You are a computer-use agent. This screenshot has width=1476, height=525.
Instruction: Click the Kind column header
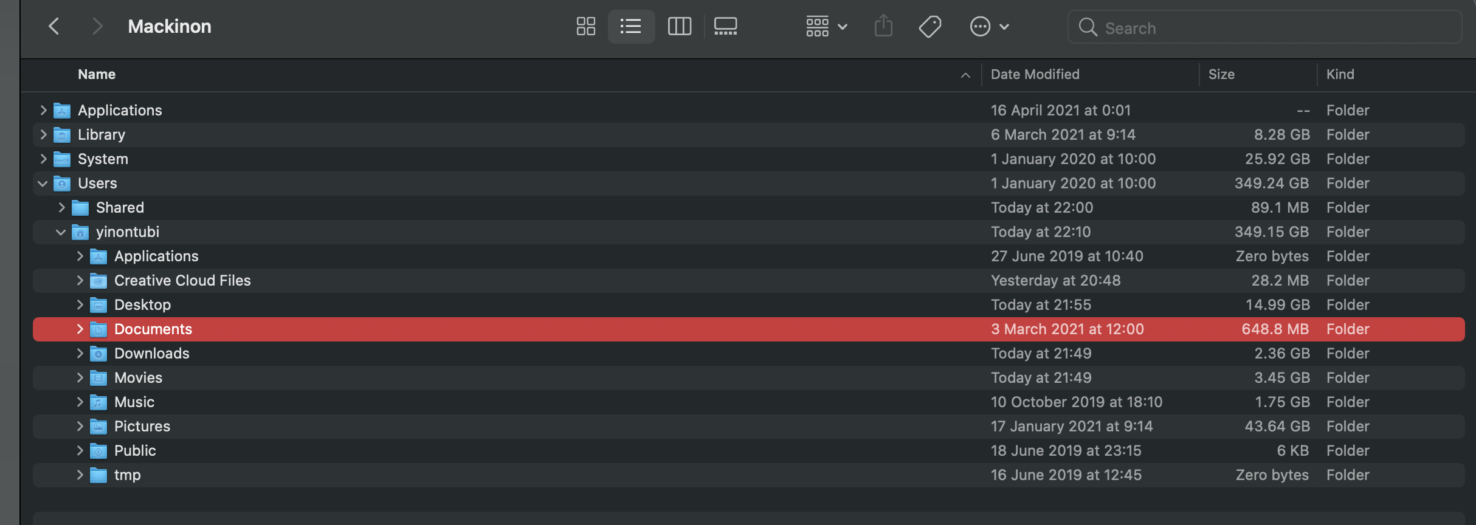(1340, 74)
